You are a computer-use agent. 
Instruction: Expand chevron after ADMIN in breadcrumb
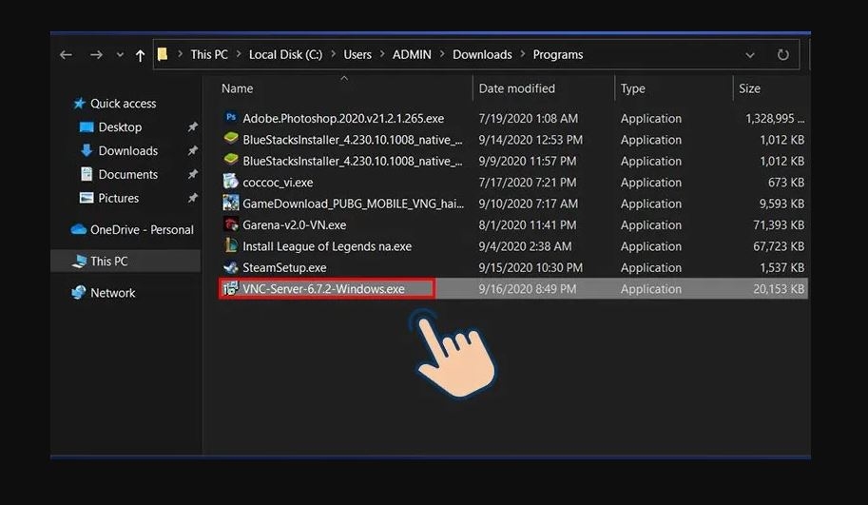pos(442,54)
